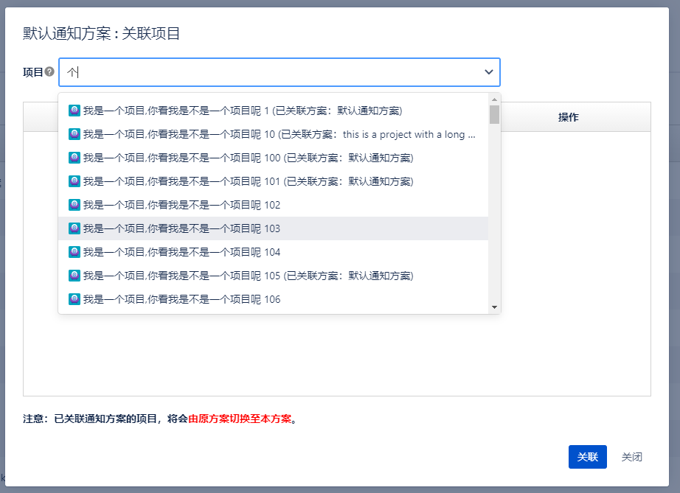Click the avatar icon of project 10
The height and width of the screenshot is (493, 680).
[x=74, y=134]
